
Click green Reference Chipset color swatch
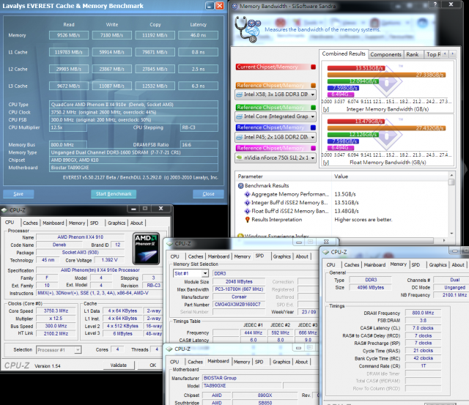tap(313, 108)
